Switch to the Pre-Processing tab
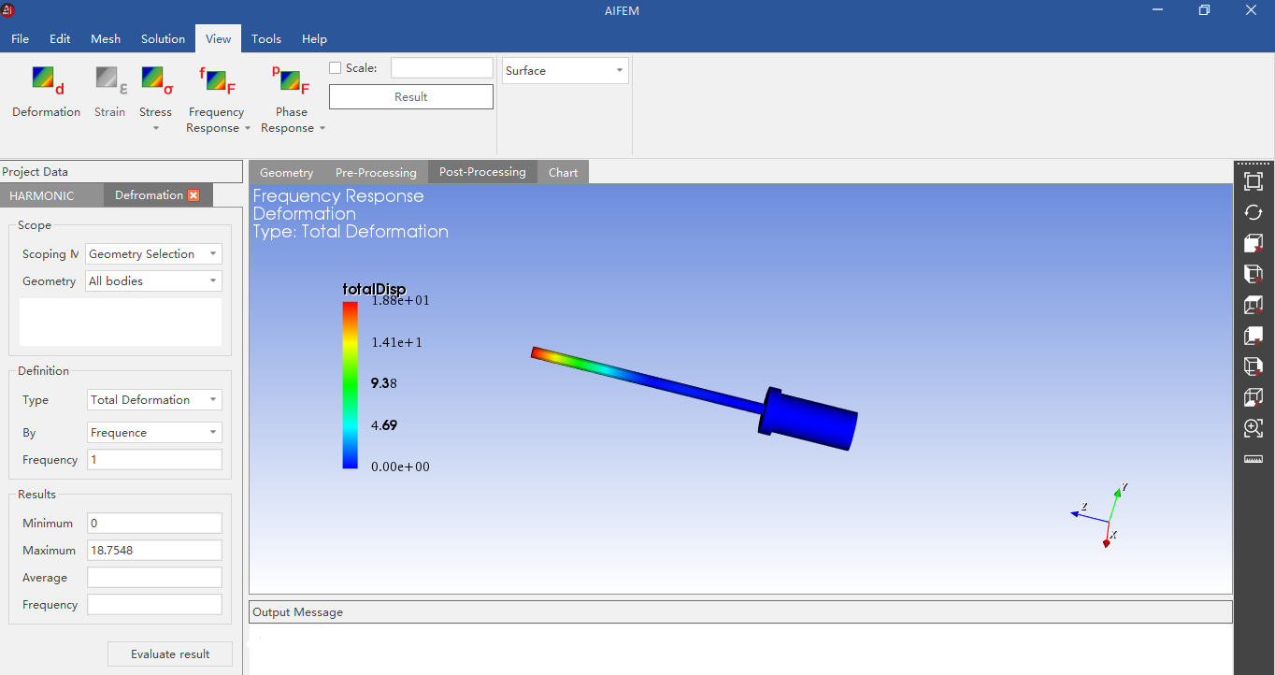Viewport: 1275px width, 675px height. pyautogui.click(x=376, y=173)
